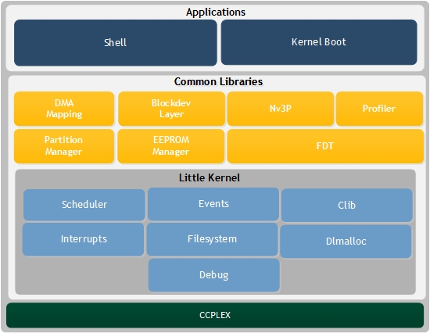Select the Filesystem block
This screenshot has height=333, width=430.
(212, 239)
